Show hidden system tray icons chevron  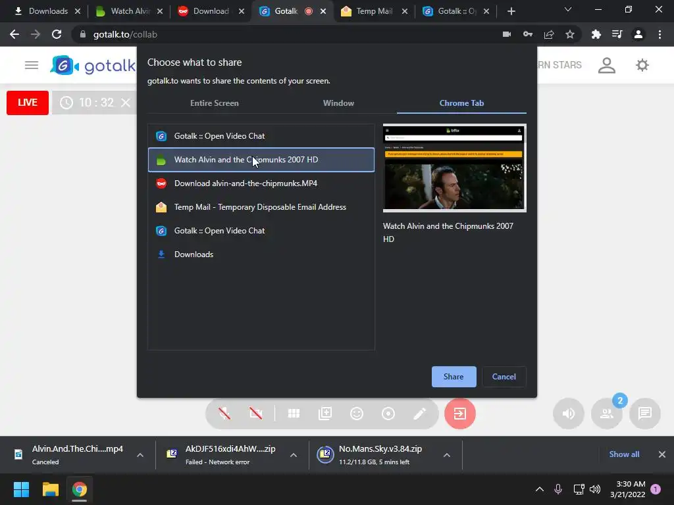[x=540, y=489]
